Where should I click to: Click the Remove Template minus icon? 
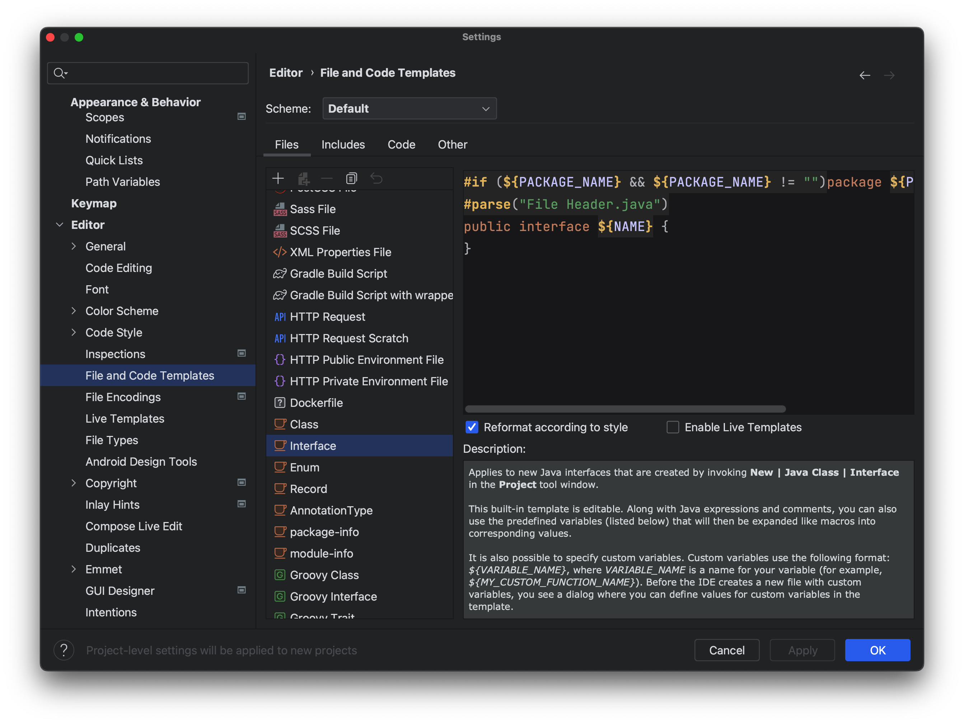click(x=327, y=178)
